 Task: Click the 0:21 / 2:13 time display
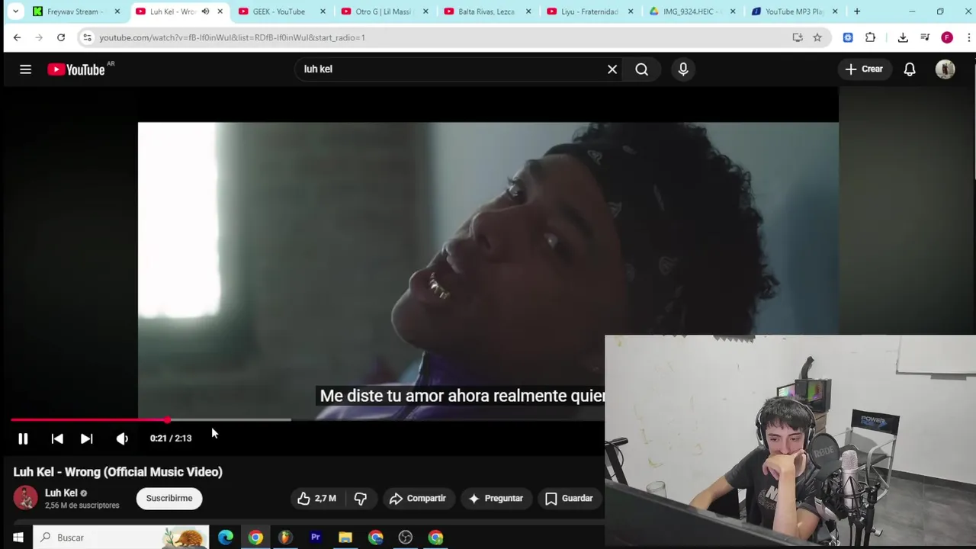coord(171,438)
